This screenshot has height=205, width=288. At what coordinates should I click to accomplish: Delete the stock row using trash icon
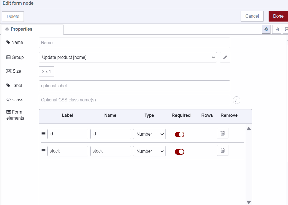click(223, 150)
